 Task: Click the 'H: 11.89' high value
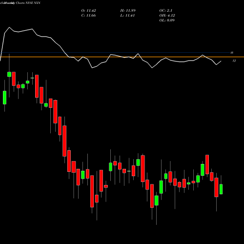click(128, 11)
